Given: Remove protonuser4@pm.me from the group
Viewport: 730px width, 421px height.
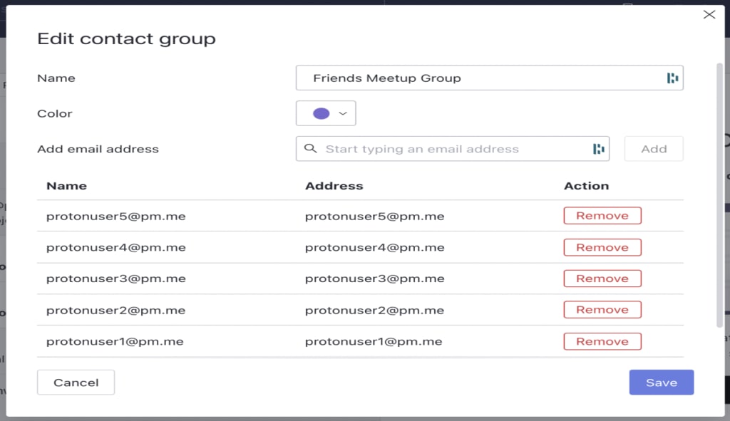Looking at the screenshot, I should pyautogui.click(x=602, y=247).
